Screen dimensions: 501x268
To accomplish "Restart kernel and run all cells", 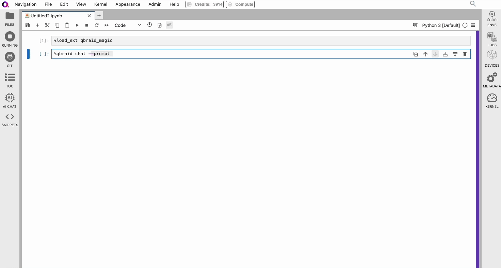I will tap(107, 25).
